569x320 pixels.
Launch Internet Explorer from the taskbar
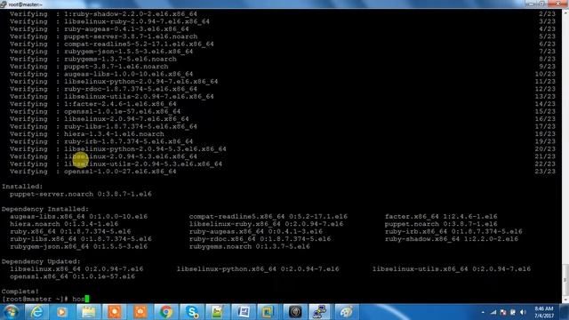tap(36, 312)
